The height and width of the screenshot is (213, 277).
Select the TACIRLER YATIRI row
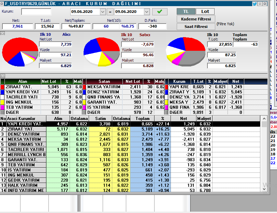point(130,150)
